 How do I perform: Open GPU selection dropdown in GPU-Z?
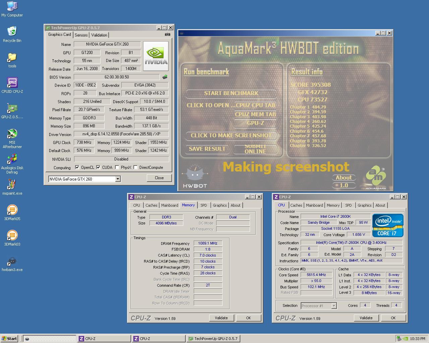(118, 179)
